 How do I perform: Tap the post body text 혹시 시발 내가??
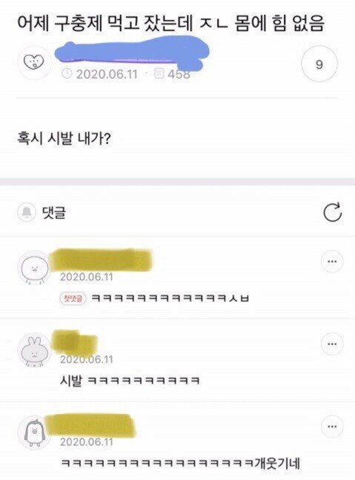64,139
